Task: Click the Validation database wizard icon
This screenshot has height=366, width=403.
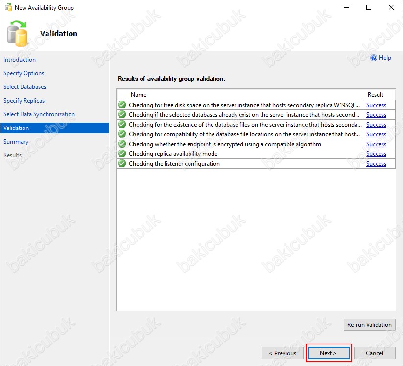Action: coord(18,33)
